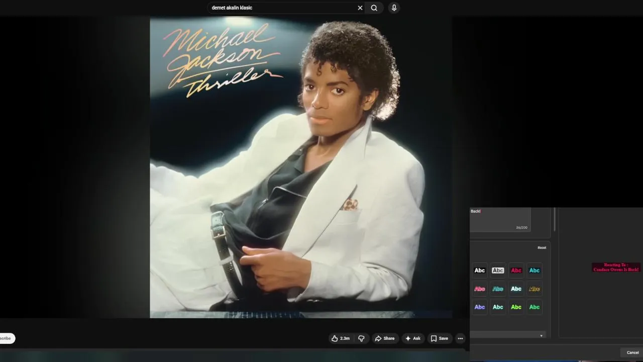Pick the yellow outlined Abc style preset
Viewport: 643px width, 362px height.
534,289
